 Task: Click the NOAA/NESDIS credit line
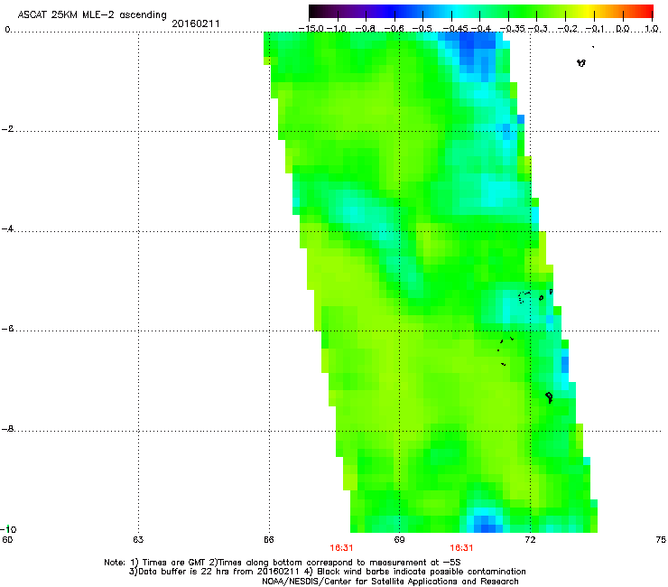tap(390, 582)
